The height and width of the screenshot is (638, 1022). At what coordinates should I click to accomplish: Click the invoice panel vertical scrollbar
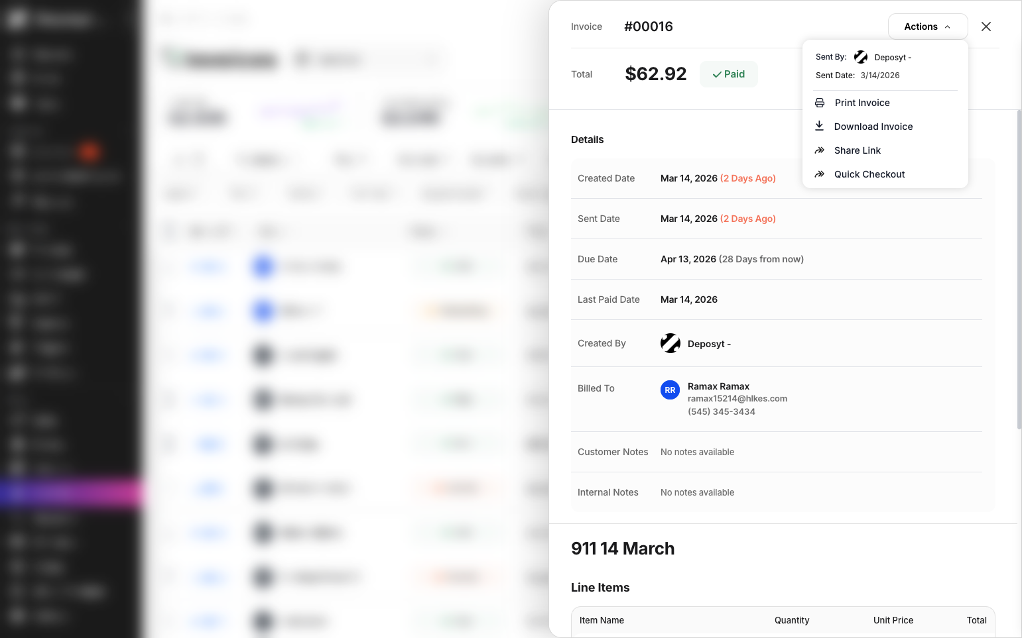point(1019,270)
